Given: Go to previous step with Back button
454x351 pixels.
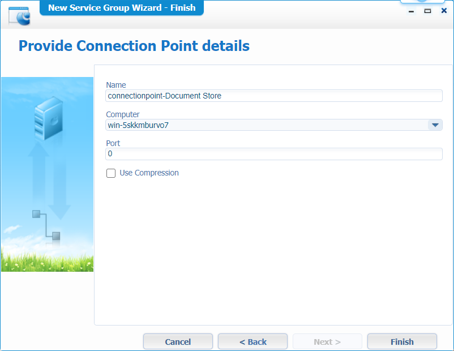Looking at the screenshot, I should pos(252,342).
